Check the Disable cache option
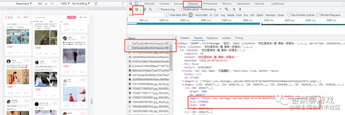The image size is (345, 115). pyautogui.click(x=180, y=10)
